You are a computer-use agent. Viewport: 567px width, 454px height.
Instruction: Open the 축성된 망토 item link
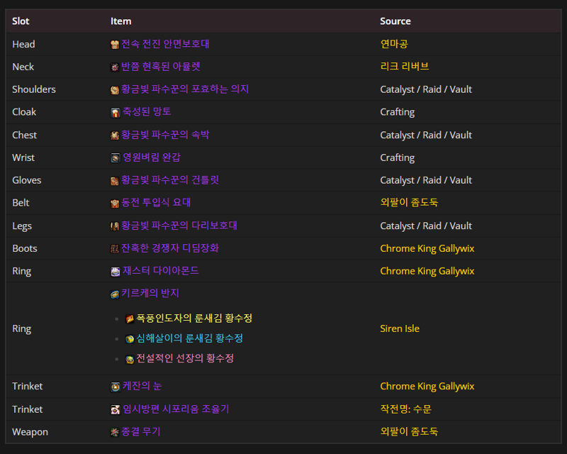point(147,111)
